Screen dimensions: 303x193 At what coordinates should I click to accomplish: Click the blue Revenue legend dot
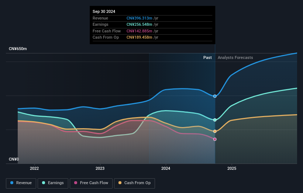click(12, 183)
